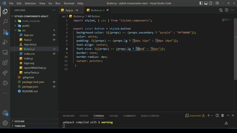Image resolution: width=237 pixels, height=133 pixels.
Task: Open the DEBUG CONSOLE panel tab
Action: (150, 116)
